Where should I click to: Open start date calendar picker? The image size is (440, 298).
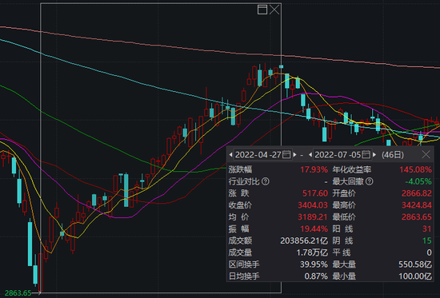point(286,154)
